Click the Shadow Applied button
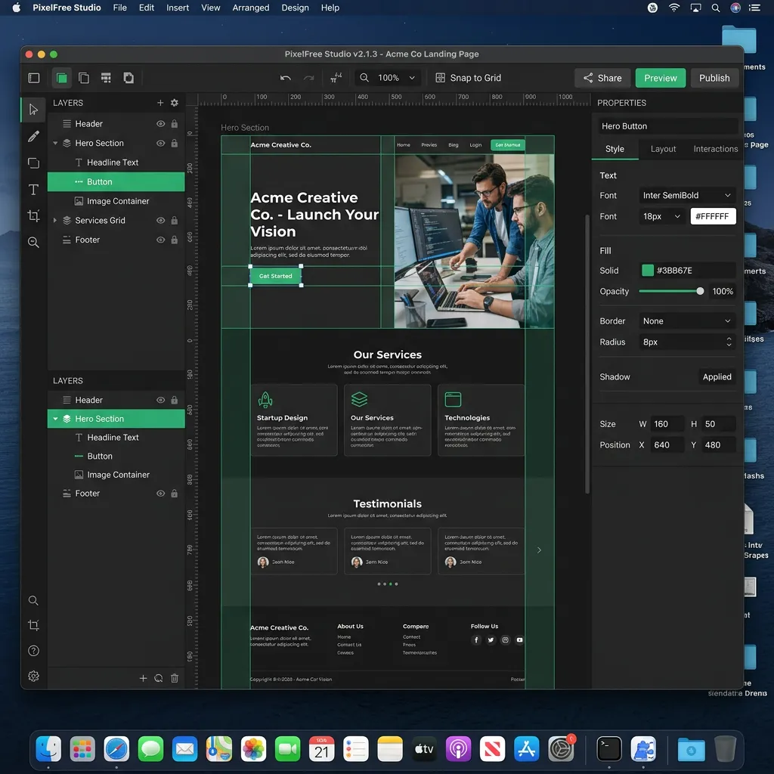The width and height of the screenshot is (774, 774). (717, 377)
